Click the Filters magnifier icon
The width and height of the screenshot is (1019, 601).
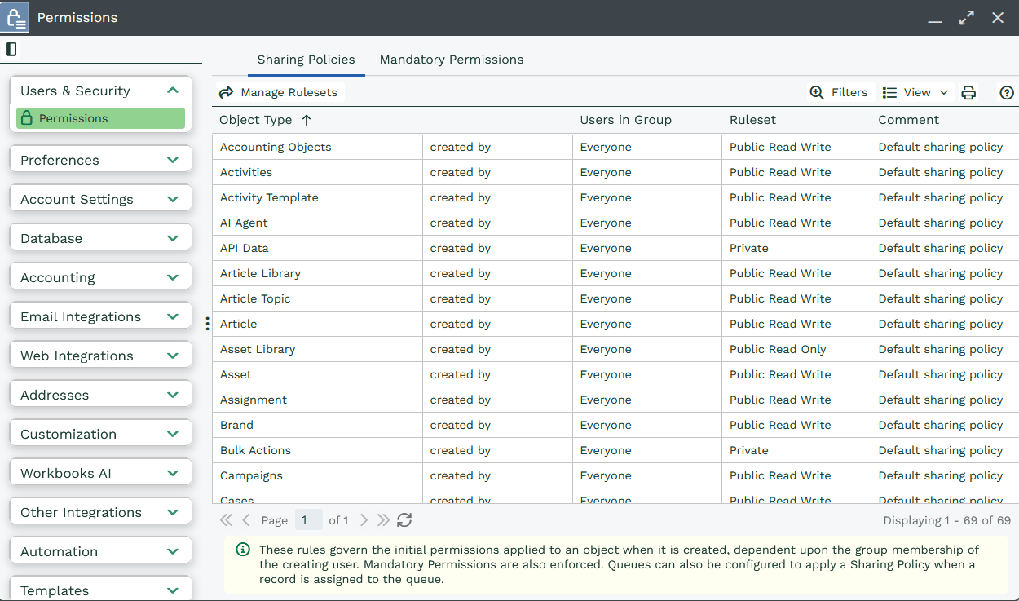pyautogui.click(x=817, y=93)
